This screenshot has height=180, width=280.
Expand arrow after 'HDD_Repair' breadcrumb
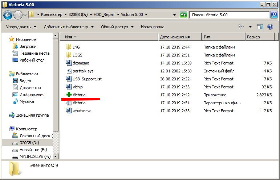tap(118, 15)
